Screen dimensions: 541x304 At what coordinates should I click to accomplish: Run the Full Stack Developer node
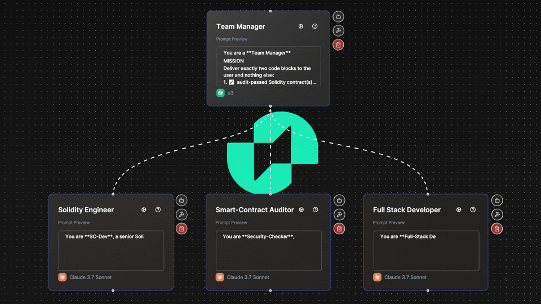point(459,209)
